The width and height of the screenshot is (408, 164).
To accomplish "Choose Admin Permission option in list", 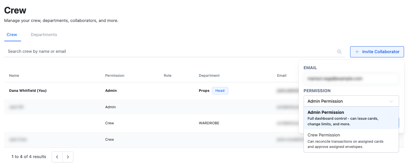I will pyautogui.click(x=351, y=118).
